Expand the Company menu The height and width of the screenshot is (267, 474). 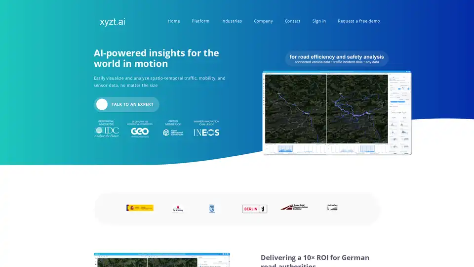point(263,21)
